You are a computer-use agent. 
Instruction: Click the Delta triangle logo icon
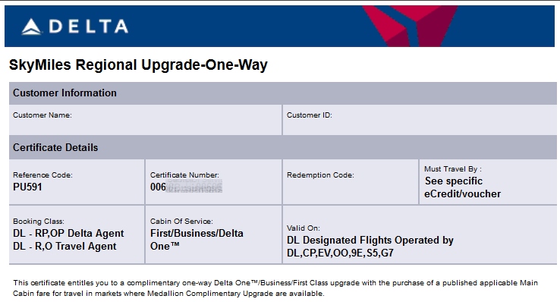(31, 27)
